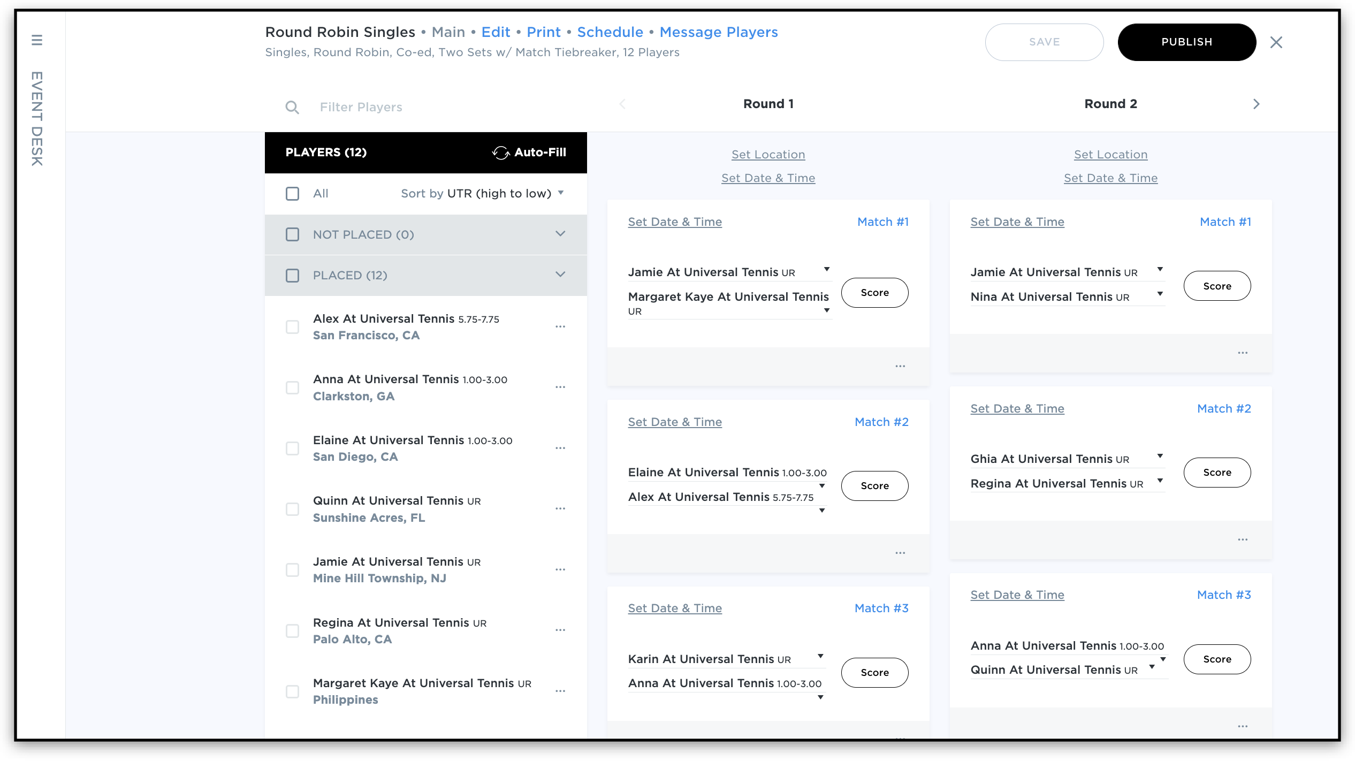
Task: Open Sort by UTR dropdown
Action: click(x=482, y=193)
